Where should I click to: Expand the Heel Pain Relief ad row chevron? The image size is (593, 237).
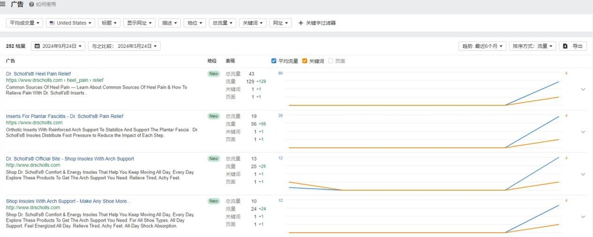[584, 89]
